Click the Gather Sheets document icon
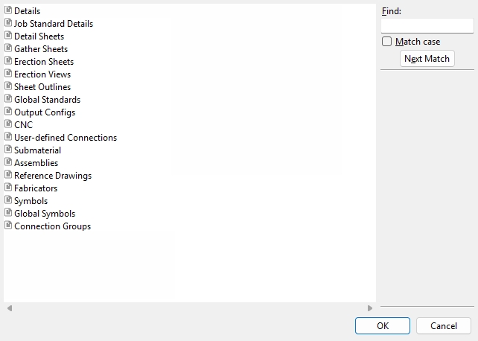 (x=8, y=48)
